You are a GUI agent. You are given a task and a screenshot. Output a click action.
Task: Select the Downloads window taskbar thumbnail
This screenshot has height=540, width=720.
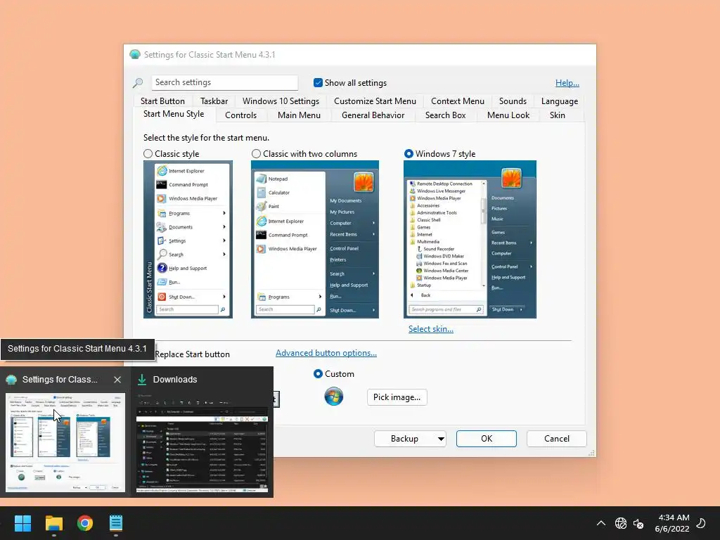point(202,443)
